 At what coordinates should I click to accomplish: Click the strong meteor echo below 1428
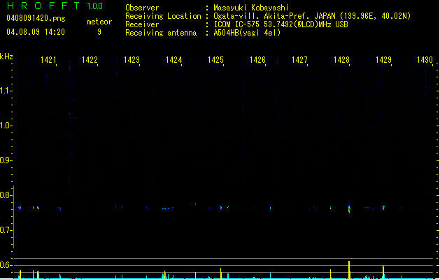(x=349, y=209)
